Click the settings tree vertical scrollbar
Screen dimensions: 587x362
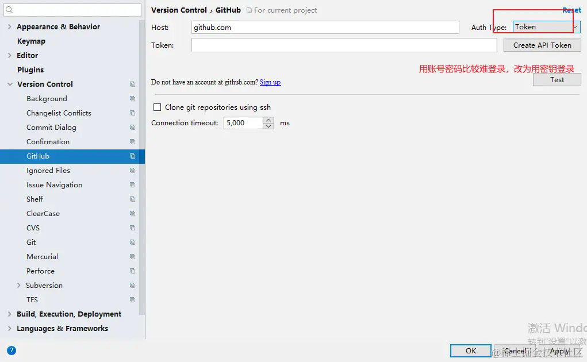pyautogui.click(x=142, y=168)
